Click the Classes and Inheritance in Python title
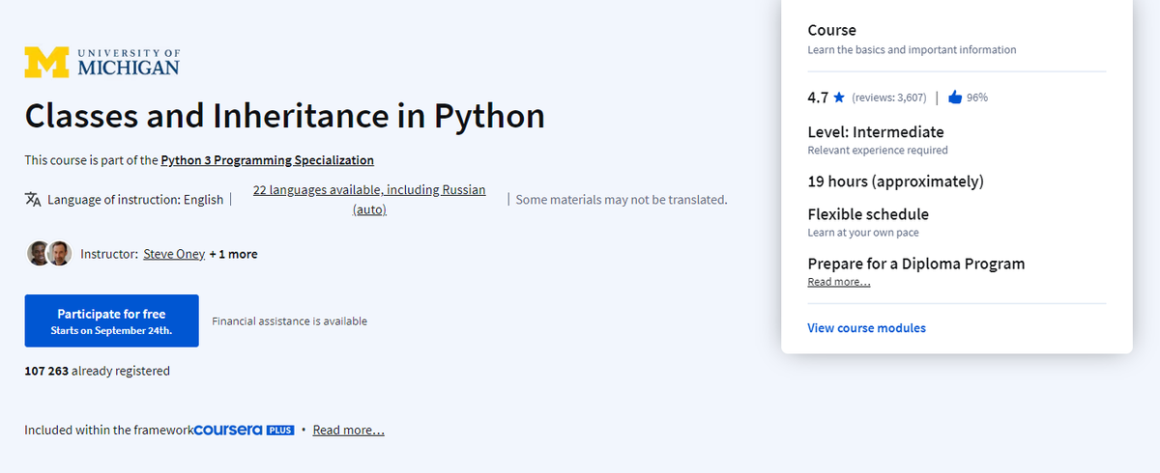1160x473 pixels. coord(284,116)
